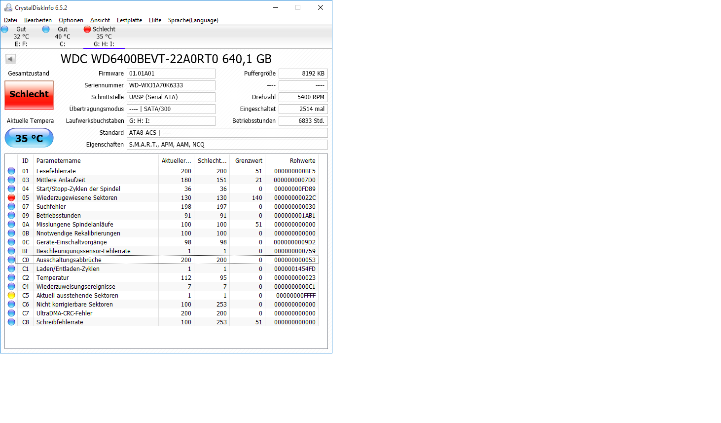The width and height of the screenshot is (721, 423).
Task: Click status icon of Temperatur row
Action: click(x=11, y=277)
